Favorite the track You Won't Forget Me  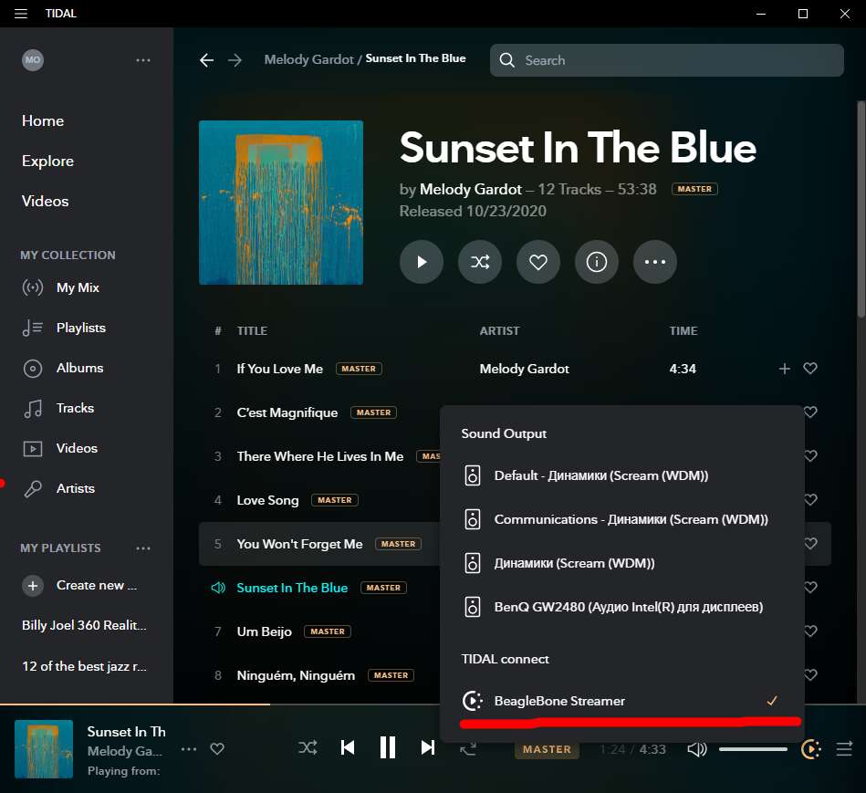[x=810, y=543]
